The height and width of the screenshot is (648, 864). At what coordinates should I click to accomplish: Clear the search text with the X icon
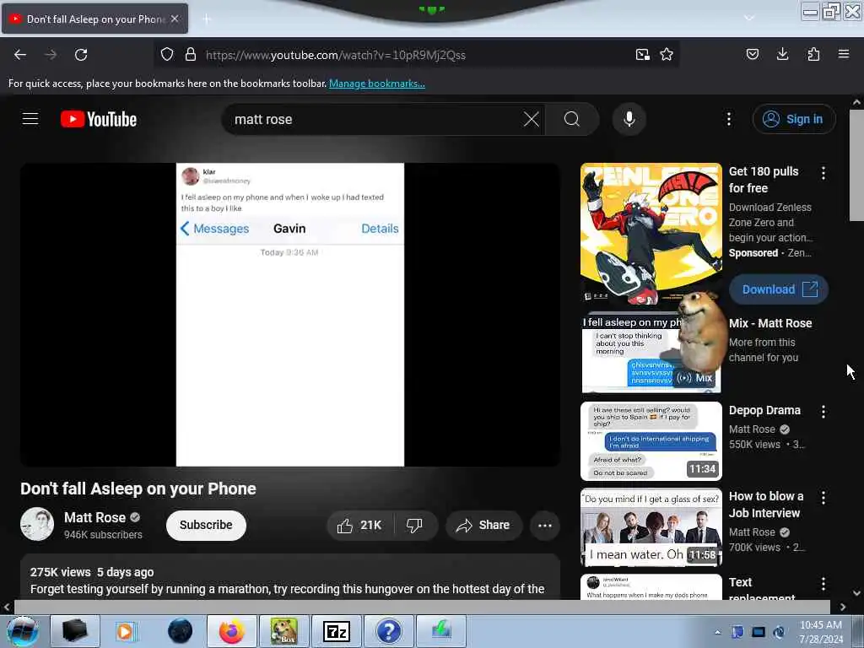pos(532,119)
